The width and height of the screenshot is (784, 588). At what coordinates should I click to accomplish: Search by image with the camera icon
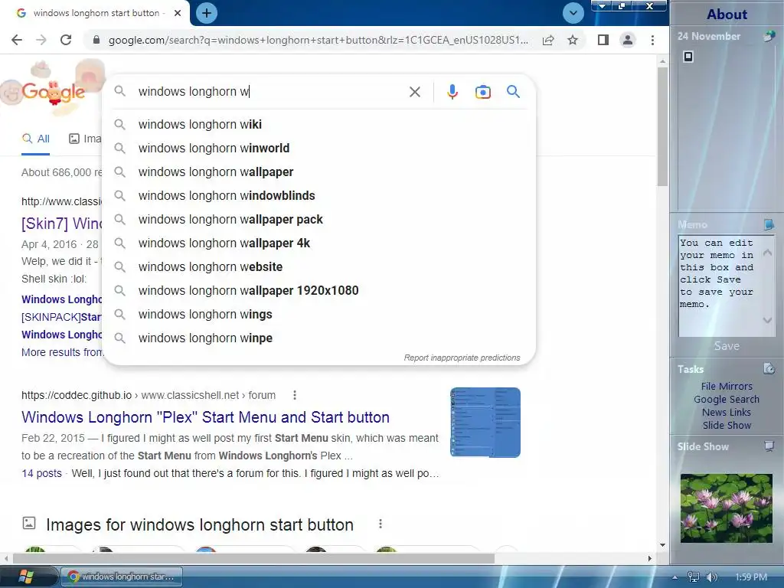[482, 92]
